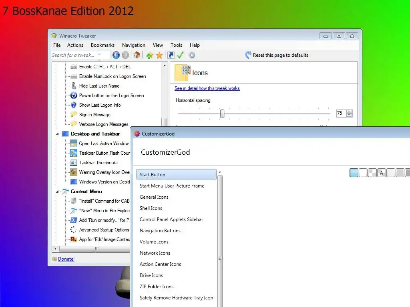Choose the light blue preview background swatch
Screen dimensions: 410x307
354,173
